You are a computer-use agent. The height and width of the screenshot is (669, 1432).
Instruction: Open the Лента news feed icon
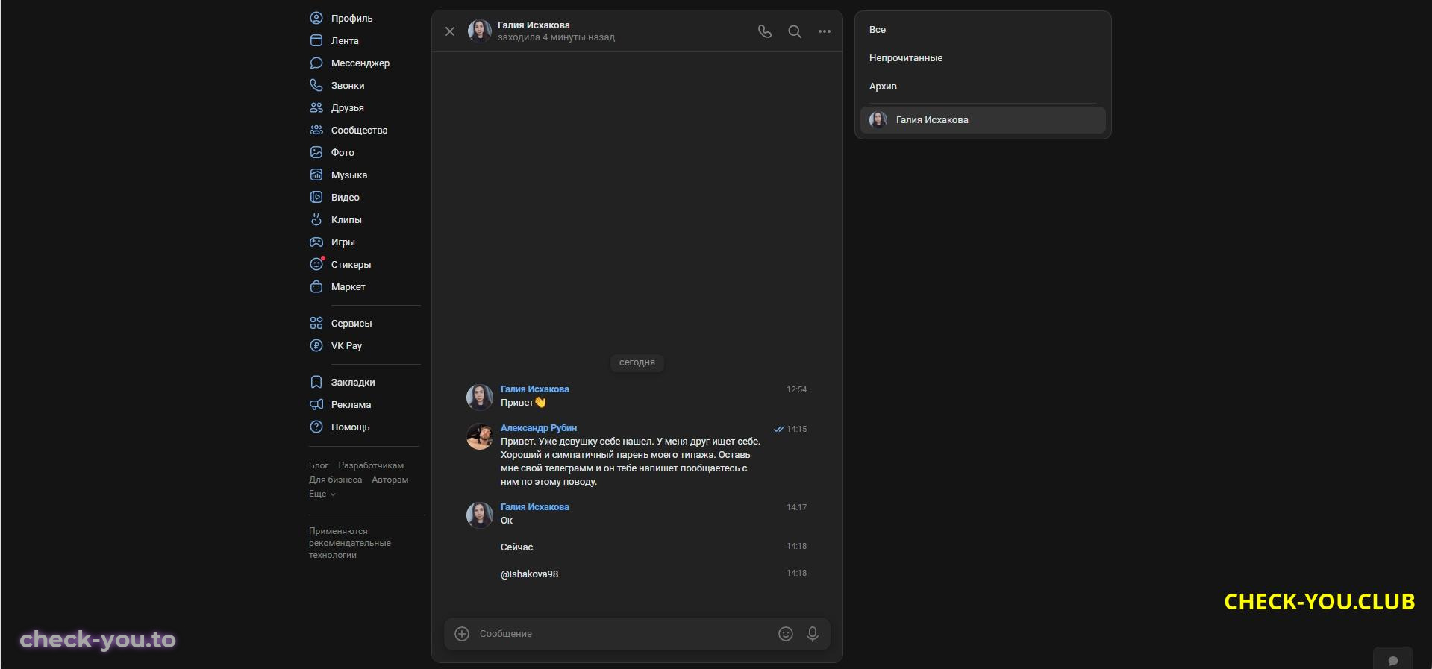[x=316, y=40]
